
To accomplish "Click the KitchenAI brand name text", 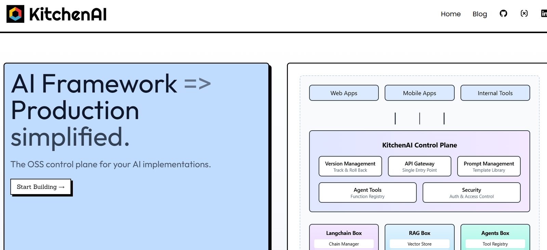I will pyautogui.click(x=68, y=14).
